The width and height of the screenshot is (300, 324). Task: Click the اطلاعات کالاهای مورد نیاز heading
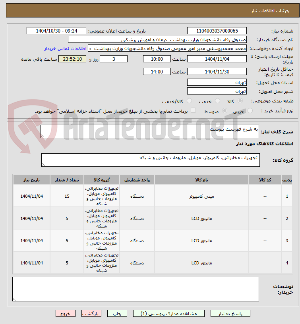tap(265, 144)
